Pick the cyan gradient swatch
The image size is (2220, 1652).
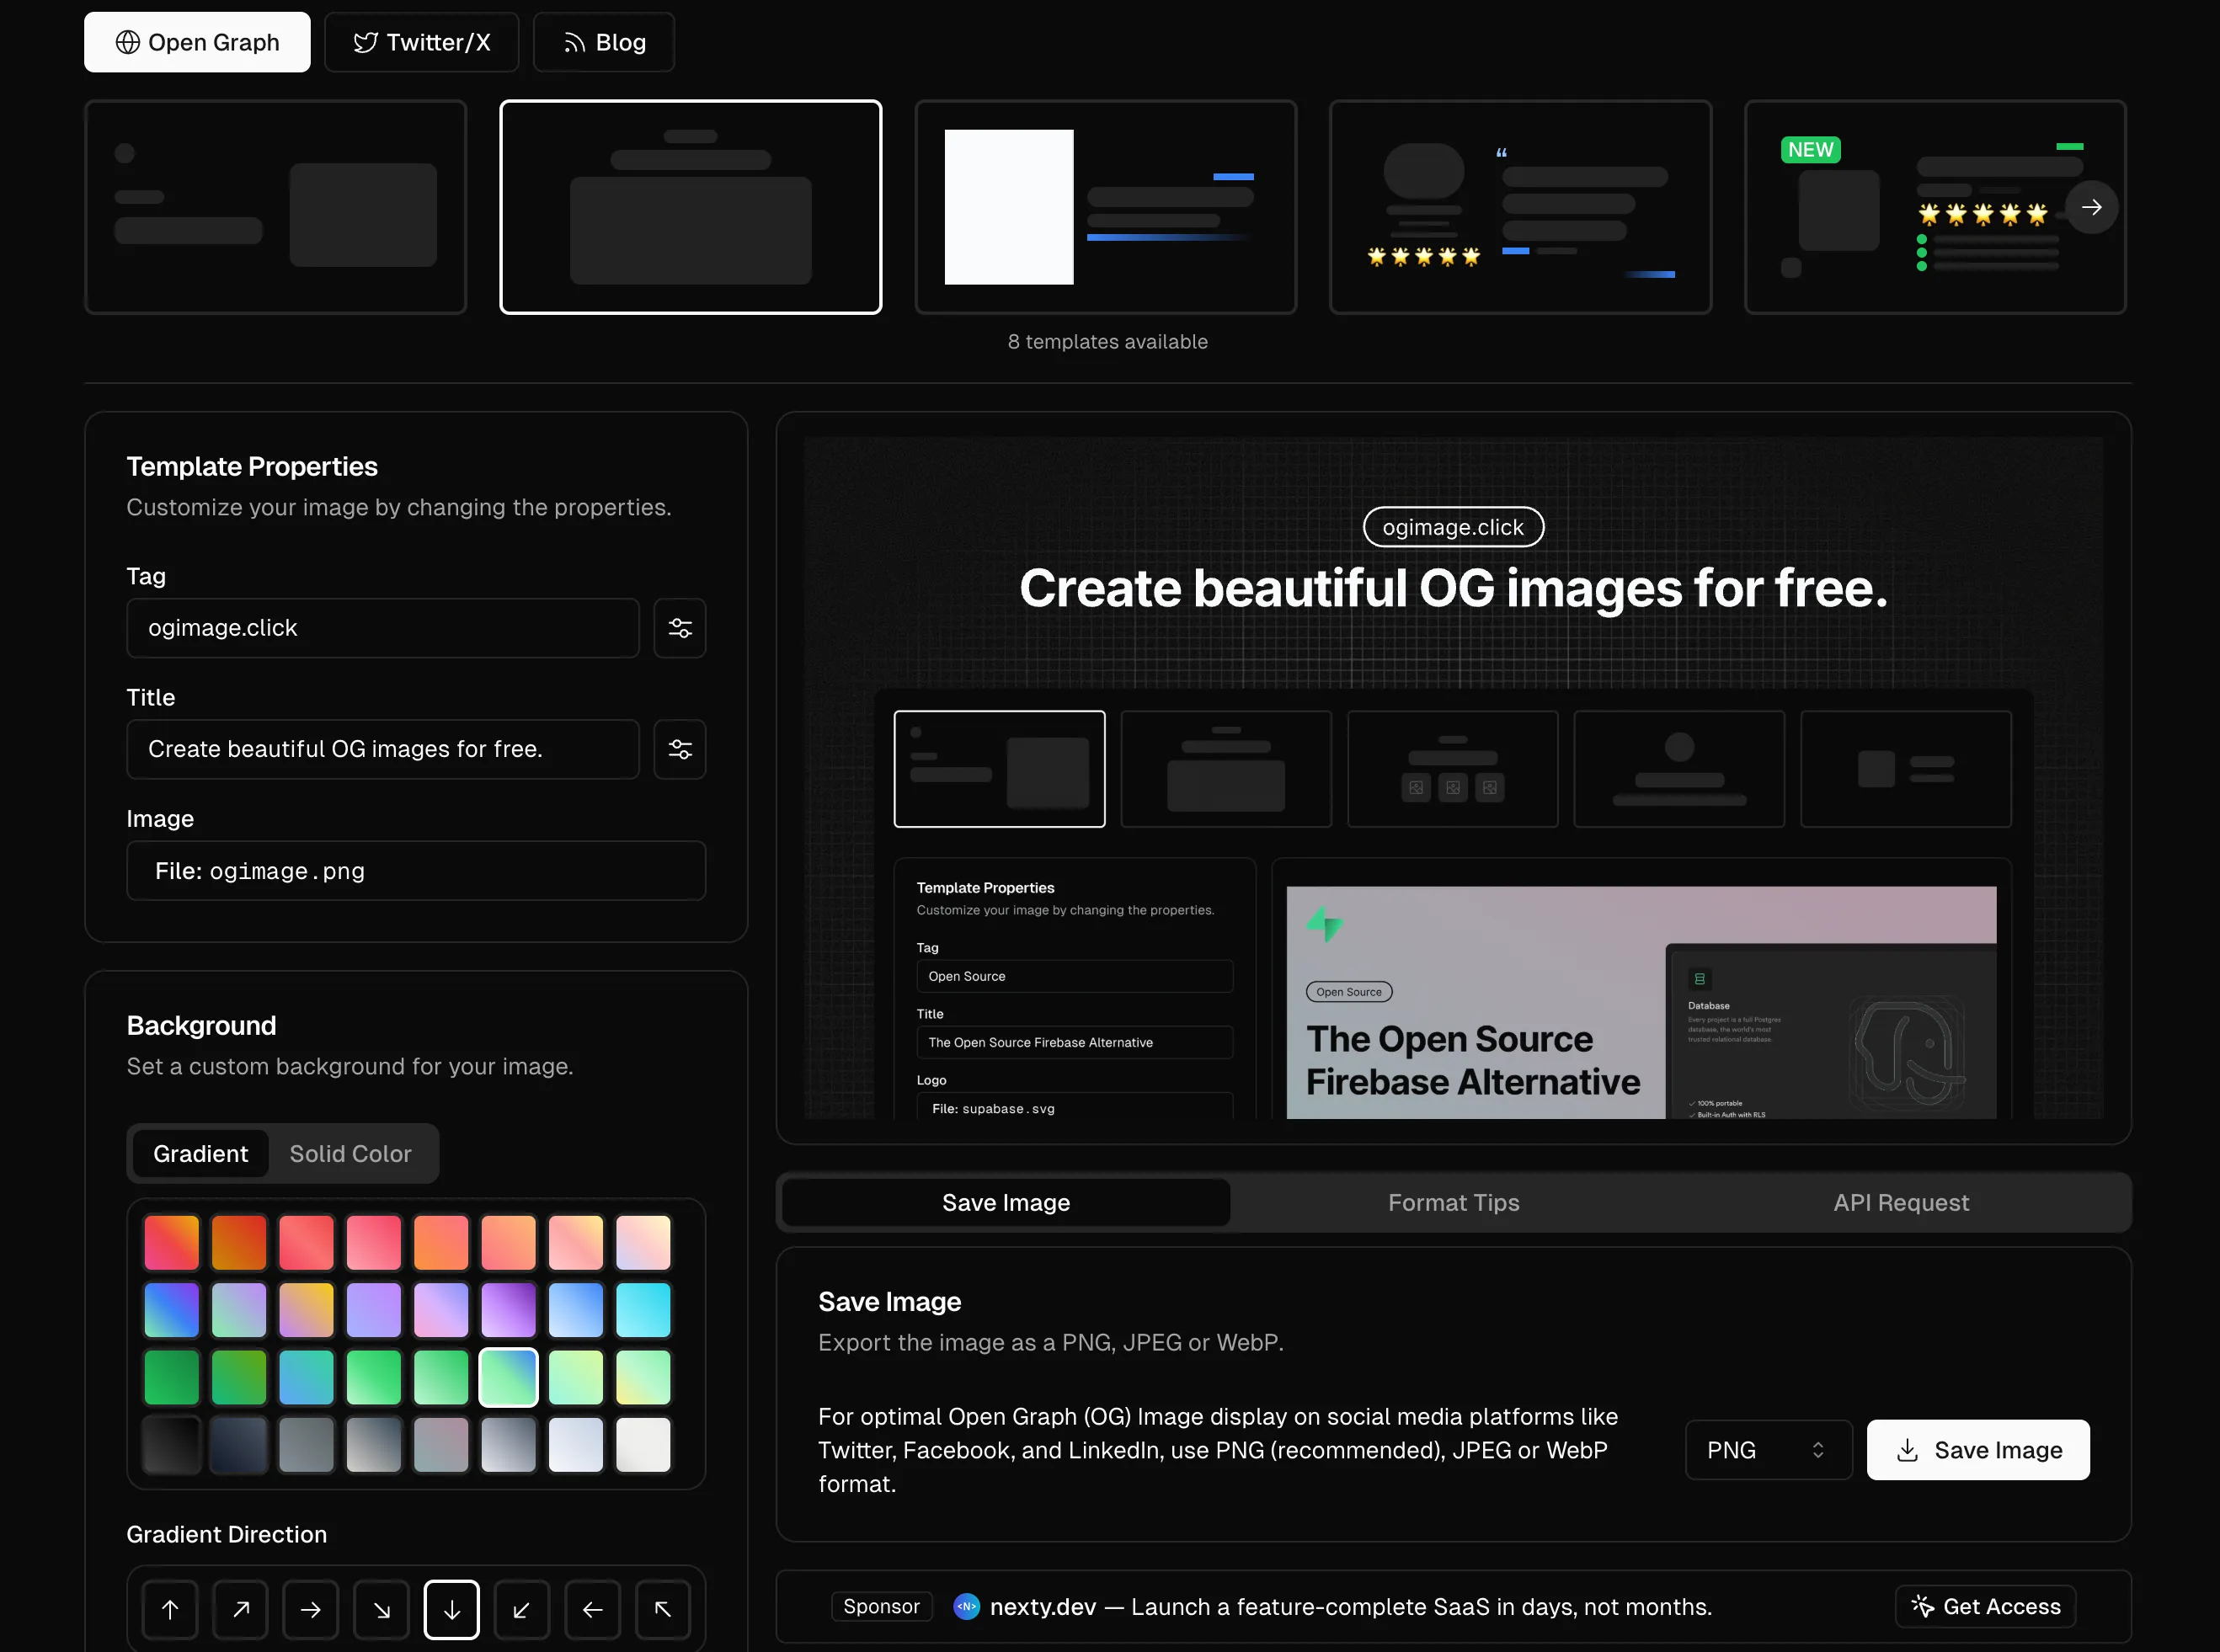[x=643, y=1309]
